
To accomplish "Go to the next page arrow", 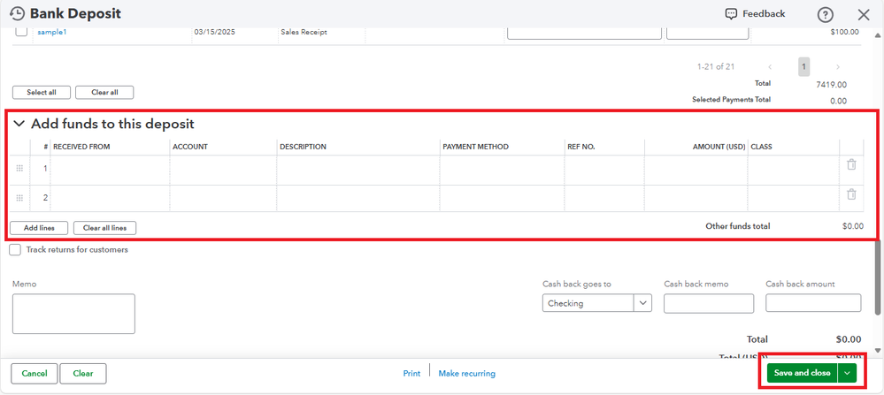I will click(838, 67).
